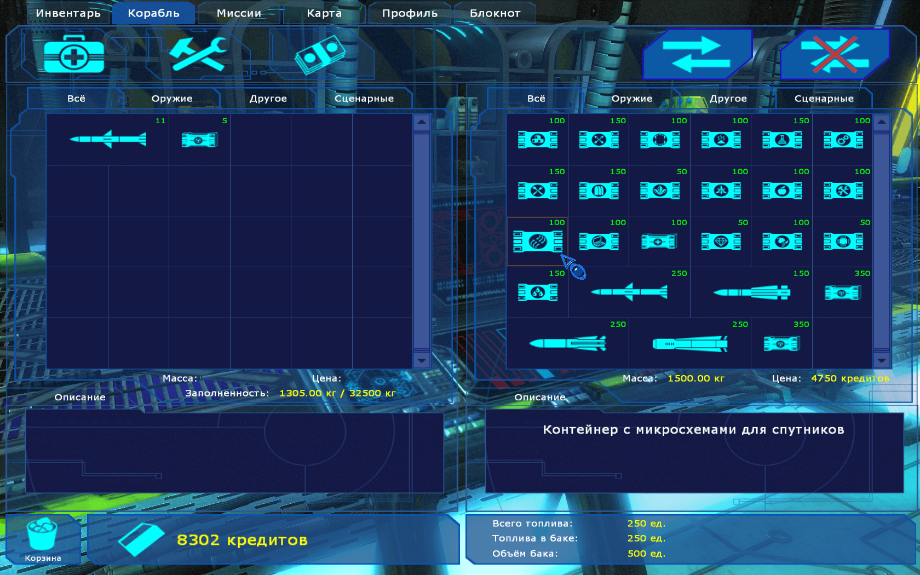Viewport: 920px width, 575px height.
Task: Switch to the Корабль tab
Action: (153, 13)
